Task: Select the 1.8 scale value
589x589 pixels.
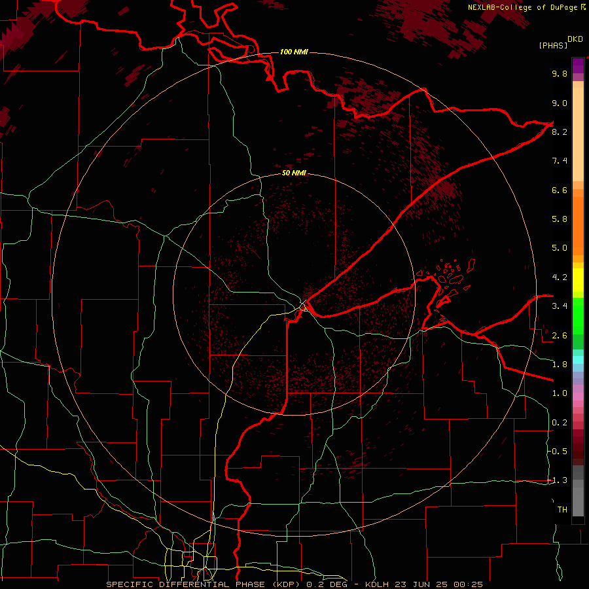Action: coord(560,365)
